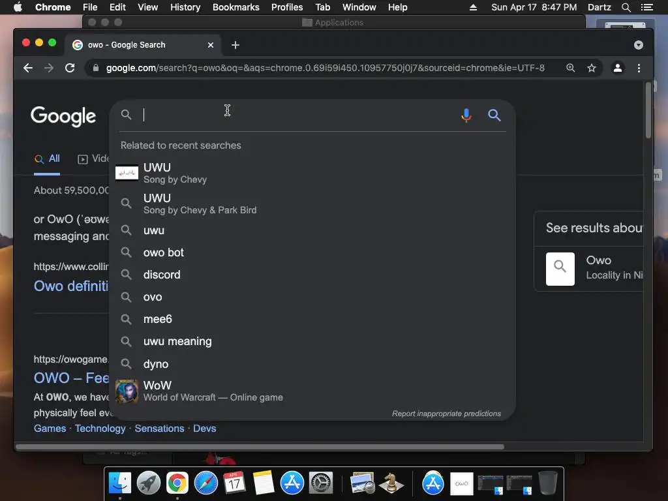The image size is (668, 501).
Task: Click Report inappropriate predictions link
Action: click(x=446, y=414)
